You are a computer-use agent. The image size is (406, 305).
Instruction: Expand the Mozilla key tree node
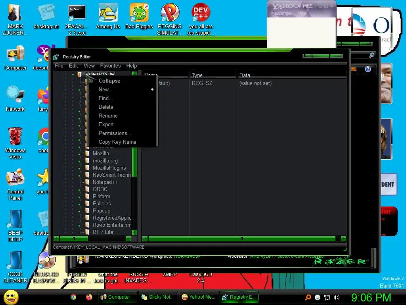[x=79, y=154]
